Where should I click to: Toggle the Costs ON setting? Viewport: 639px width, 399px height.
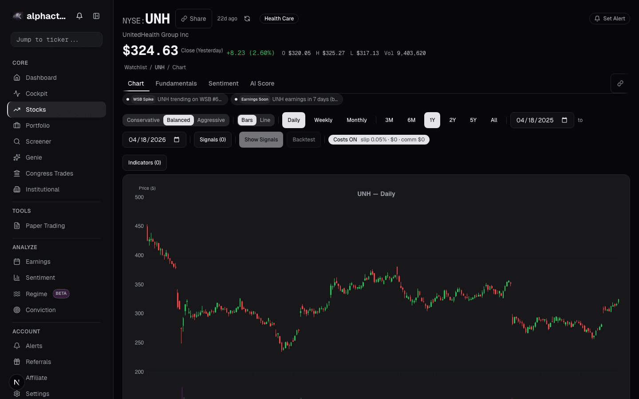(x=379, y=140)
